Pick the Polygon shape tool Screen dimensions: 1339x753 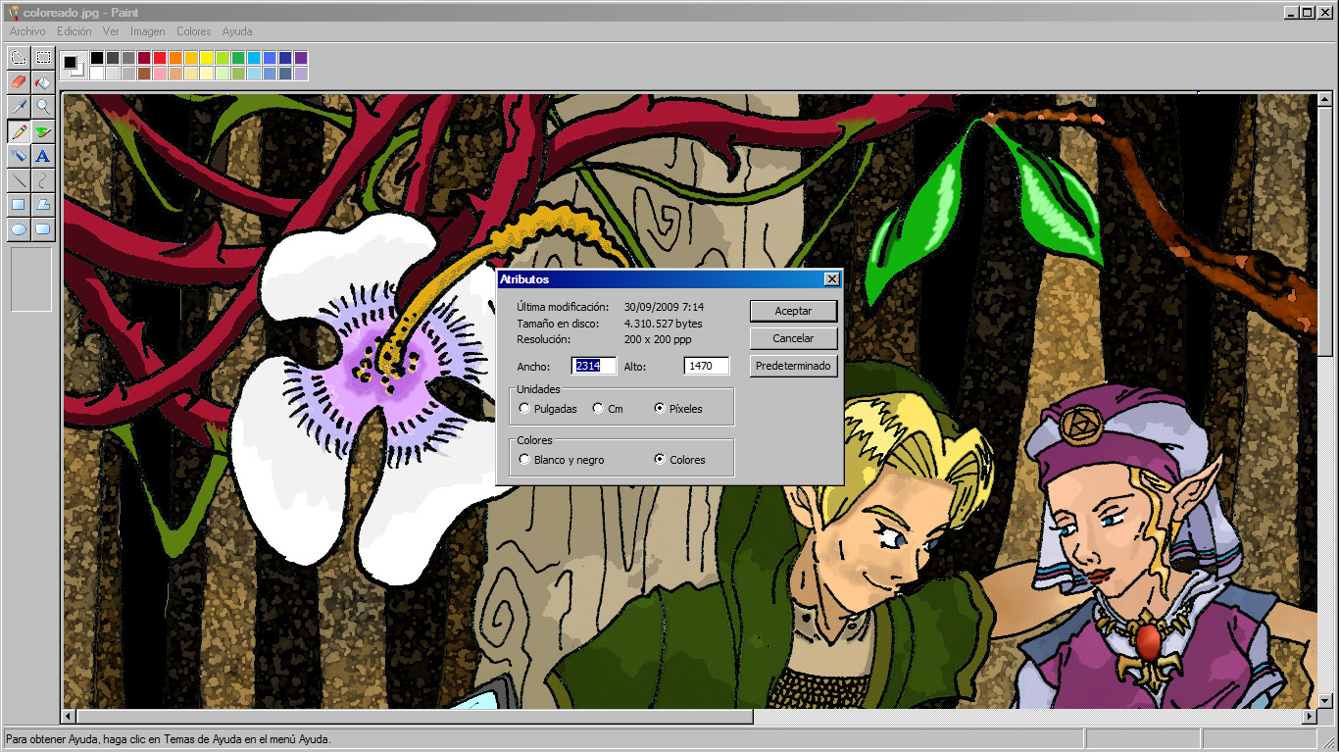coord(43,204)
